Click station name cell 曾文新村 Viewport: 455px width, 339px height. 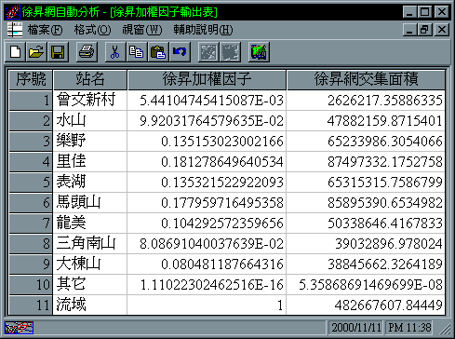[90, 101]
